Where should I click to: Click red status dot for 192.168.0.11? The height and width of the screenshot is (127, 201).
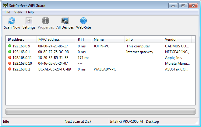point(10,58)
